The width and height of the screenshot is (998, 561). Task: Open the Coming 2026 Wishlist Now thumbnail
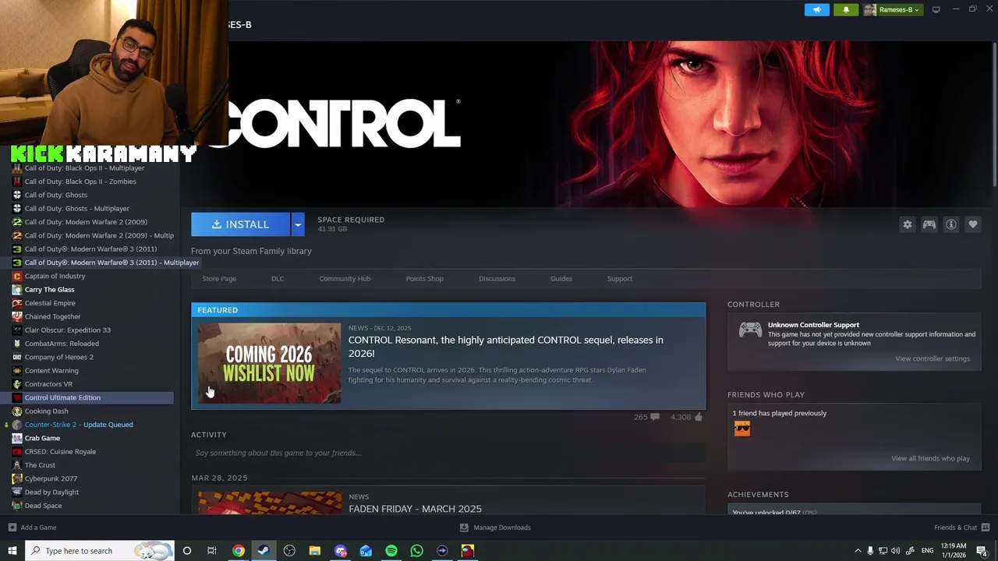tap(269, 363)
